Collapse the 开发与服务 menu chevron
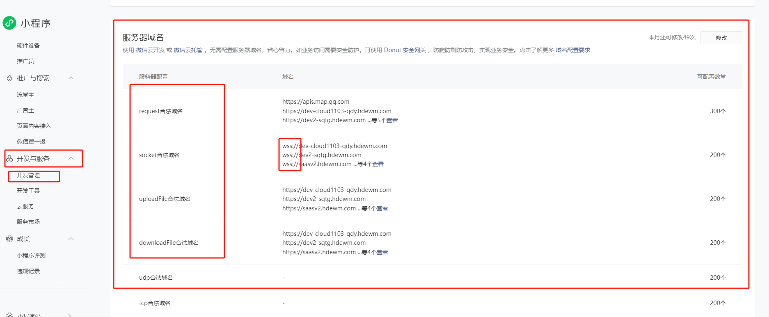The height and width of the screenshot is (317, 769). pyautogui.click(x=71, y=158)
